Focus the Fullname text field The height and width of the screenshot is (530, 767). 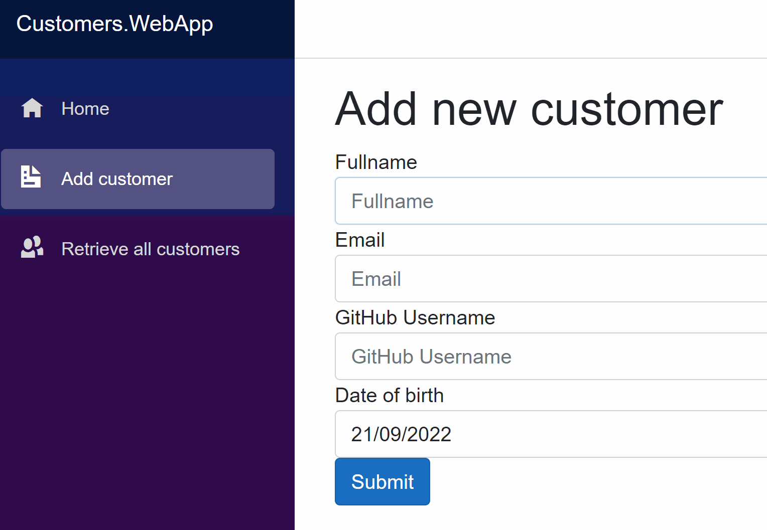coord(550,201)
